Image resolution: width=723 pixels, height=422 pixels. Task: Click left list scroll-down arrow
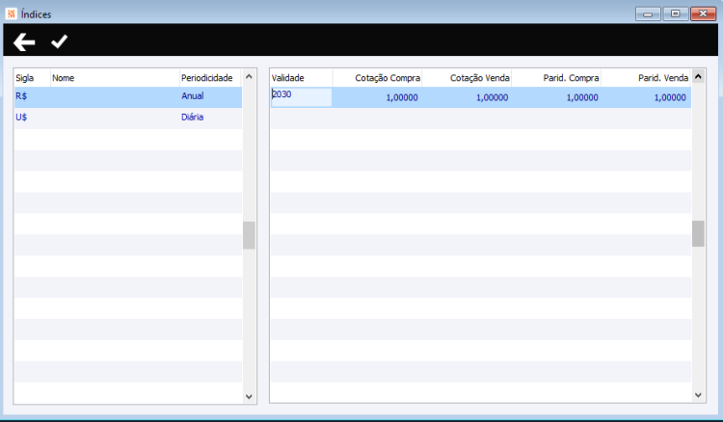249,396
